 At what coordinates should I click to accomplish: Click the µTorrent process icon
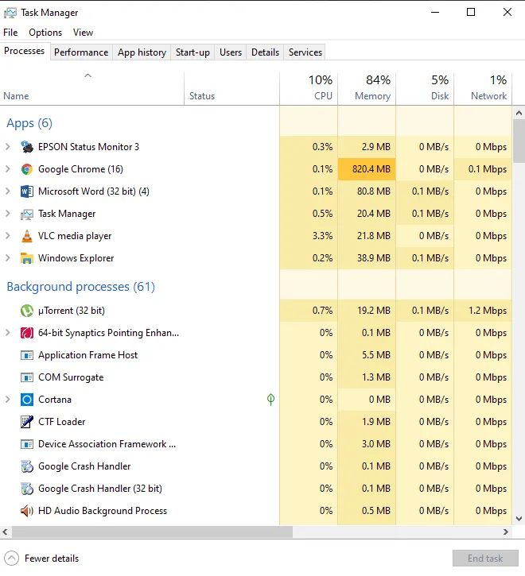click(x=27, y=311)
